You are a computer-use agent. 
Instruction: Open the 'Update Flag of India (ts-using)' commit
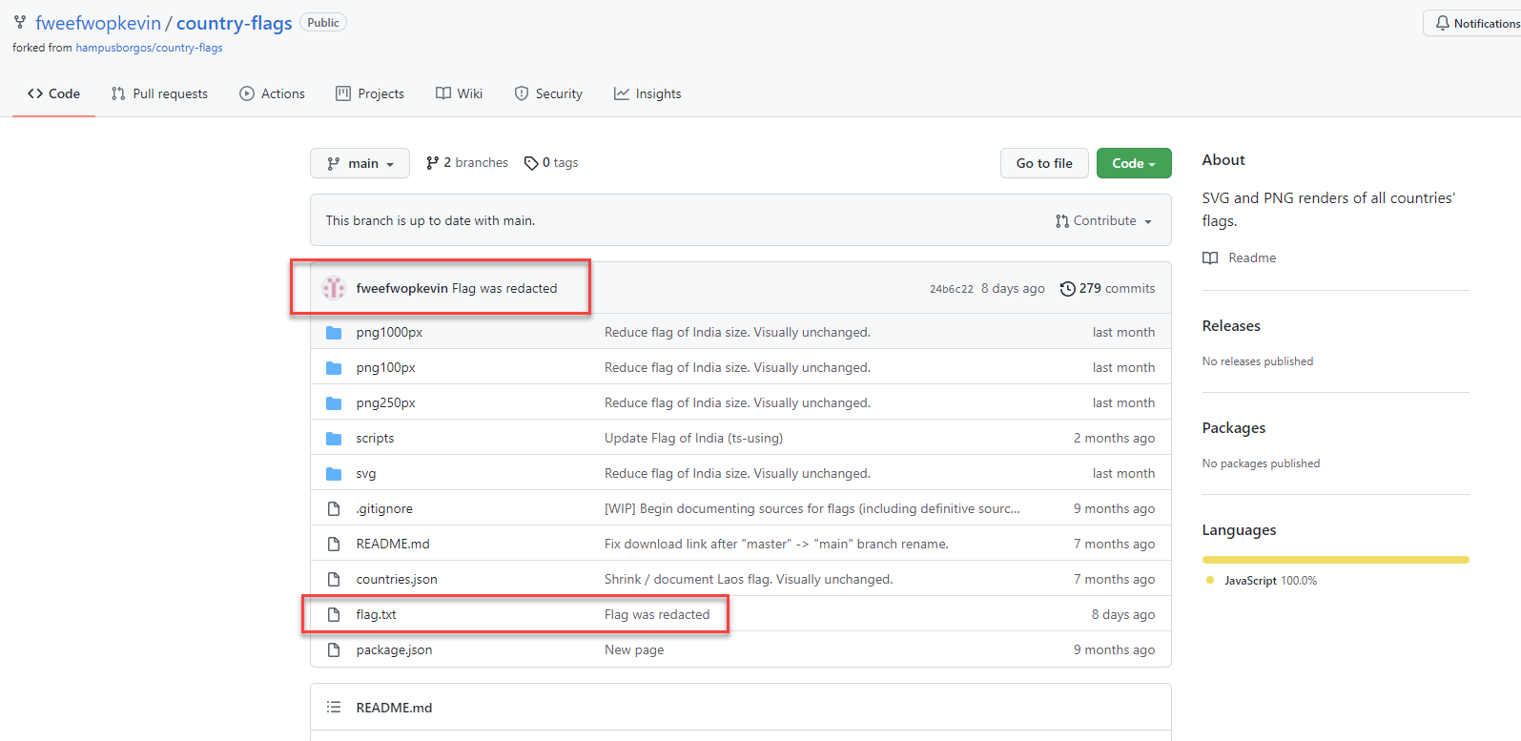click(x=693, y=439)
